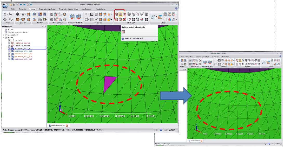Switch to the postProcess ribbon tab
The width and height of the screenshot is (284, 148).
coord(87,9)
